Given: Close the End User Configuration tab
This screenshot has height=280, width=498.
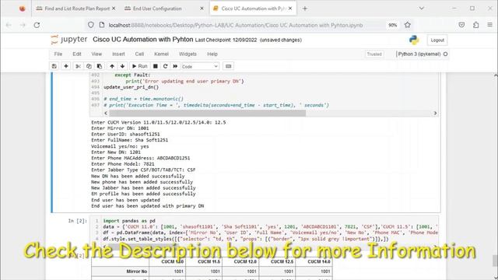Looking at the screenshot, I should [x=202, y=9].
